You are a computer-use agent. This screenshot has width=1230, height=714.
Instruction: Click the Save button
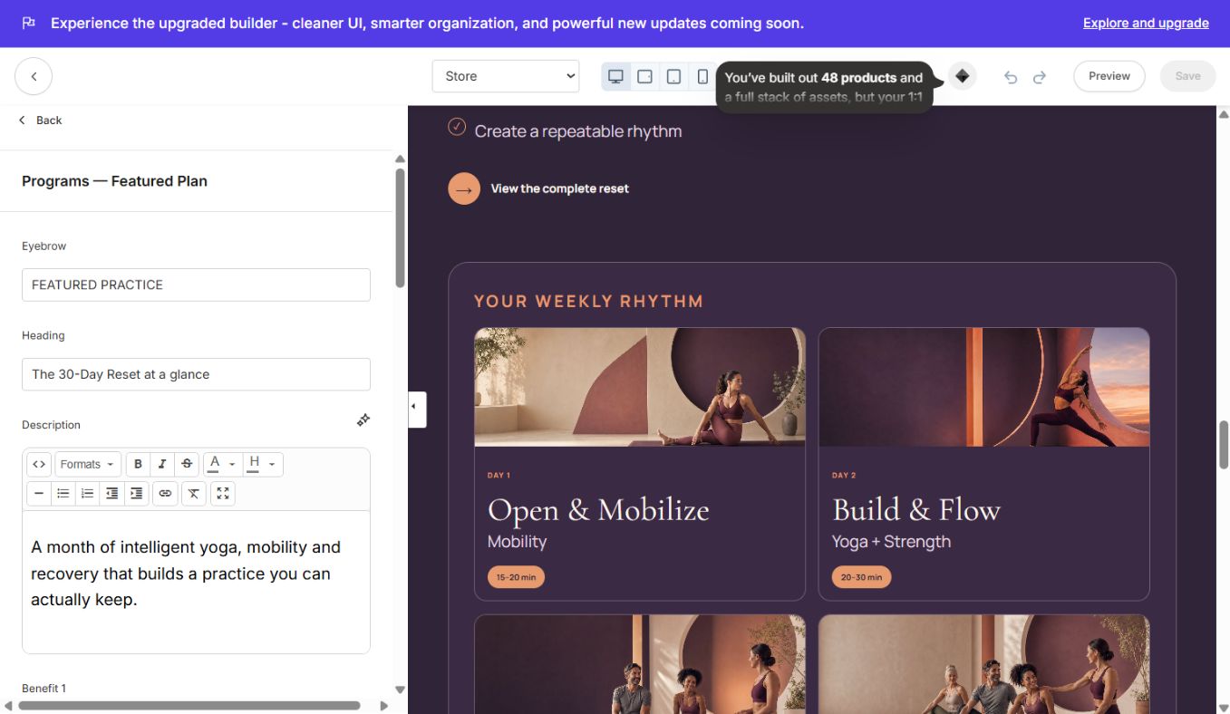pyautogui.click(x=1187, y=76)
